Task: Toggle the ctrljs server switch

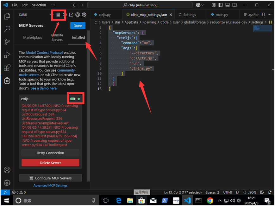Action: point(73,99)
